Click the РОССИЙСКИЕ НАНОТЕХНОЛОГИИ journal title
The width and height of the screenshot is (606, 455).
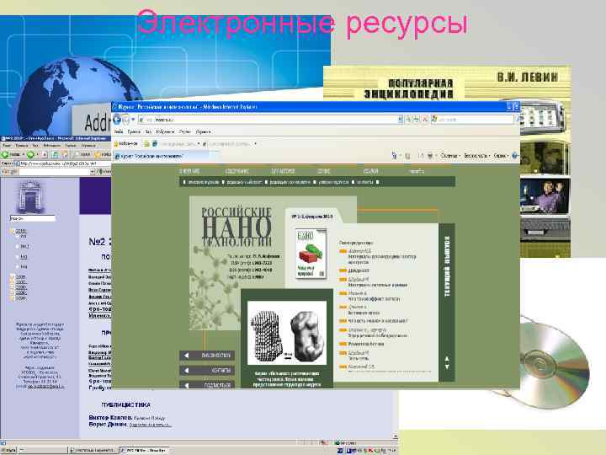pos(237,227)
